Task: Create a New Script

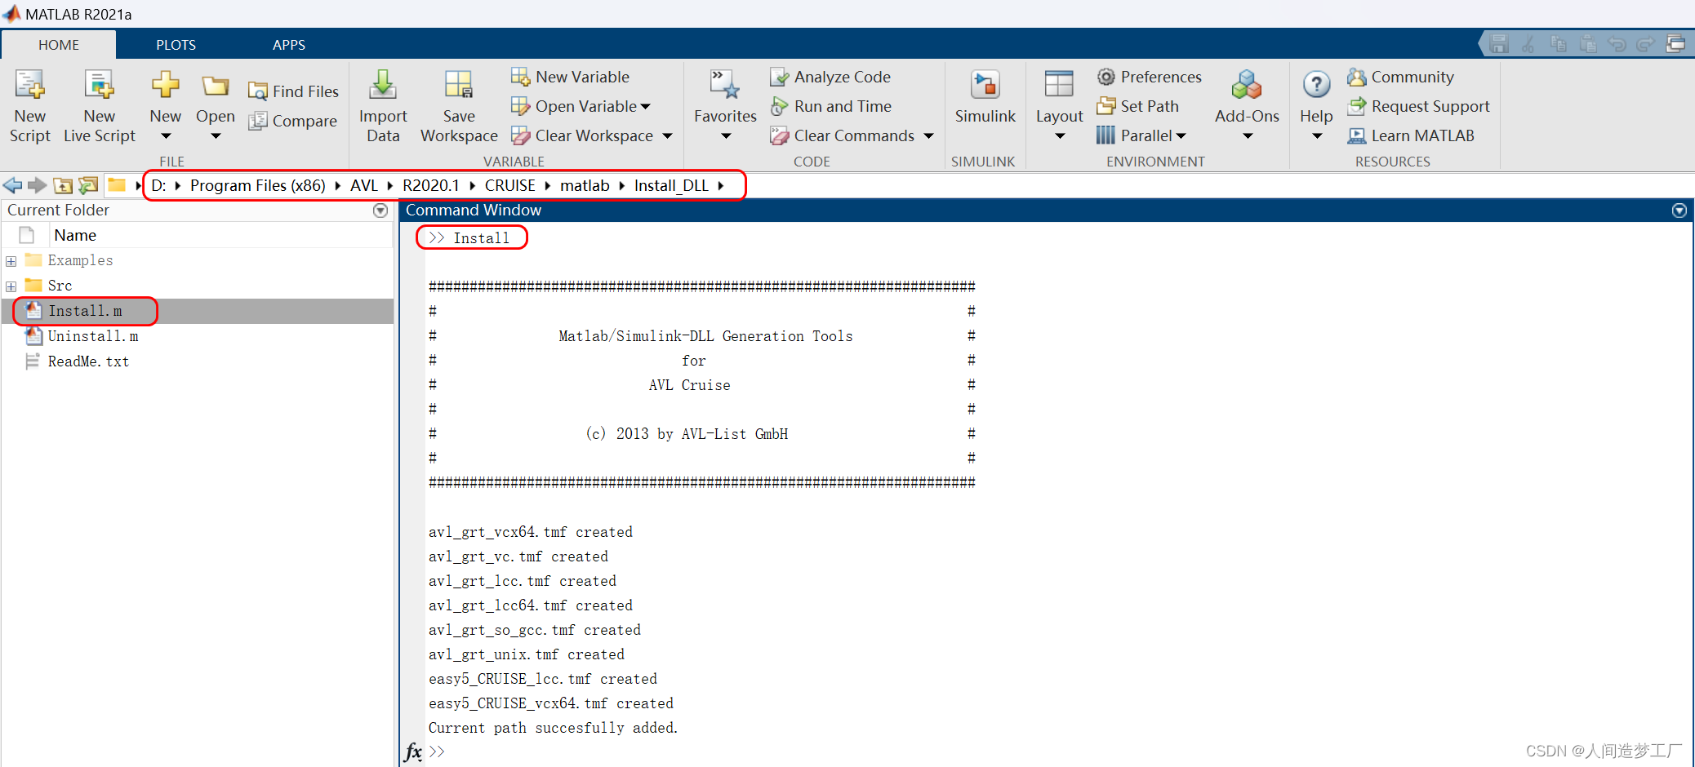Action: (x=30, y=106)
